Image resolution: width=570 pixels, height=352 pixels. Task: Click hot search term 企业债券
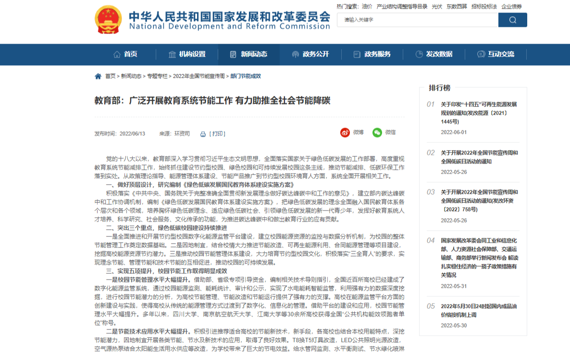coord(511,7)
